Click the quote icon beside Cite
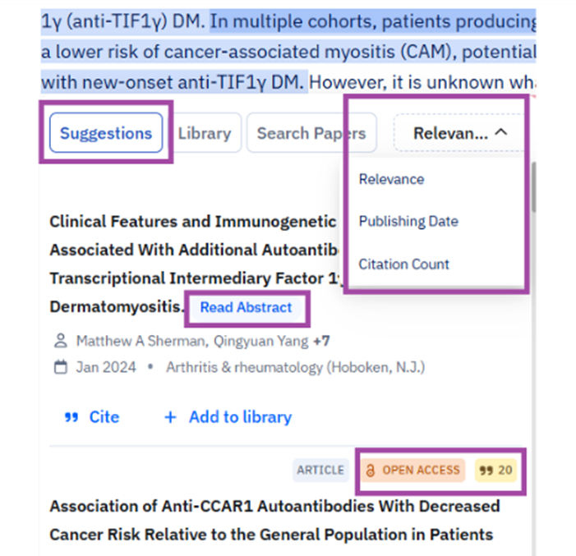 coord(71,417)
